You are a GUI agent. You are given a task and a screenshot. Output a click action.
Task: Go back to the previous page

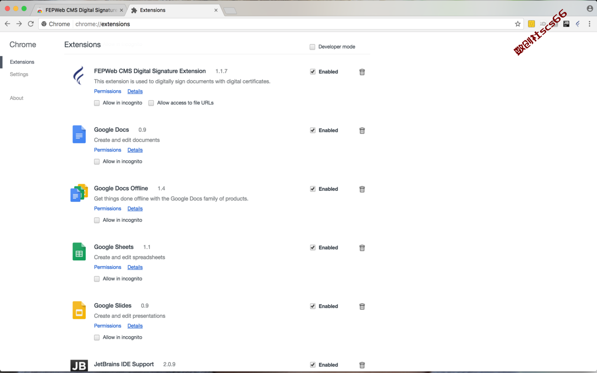[x=7, y=24]
